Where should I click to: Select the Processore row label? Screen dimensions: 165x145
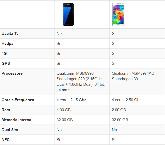12,73
